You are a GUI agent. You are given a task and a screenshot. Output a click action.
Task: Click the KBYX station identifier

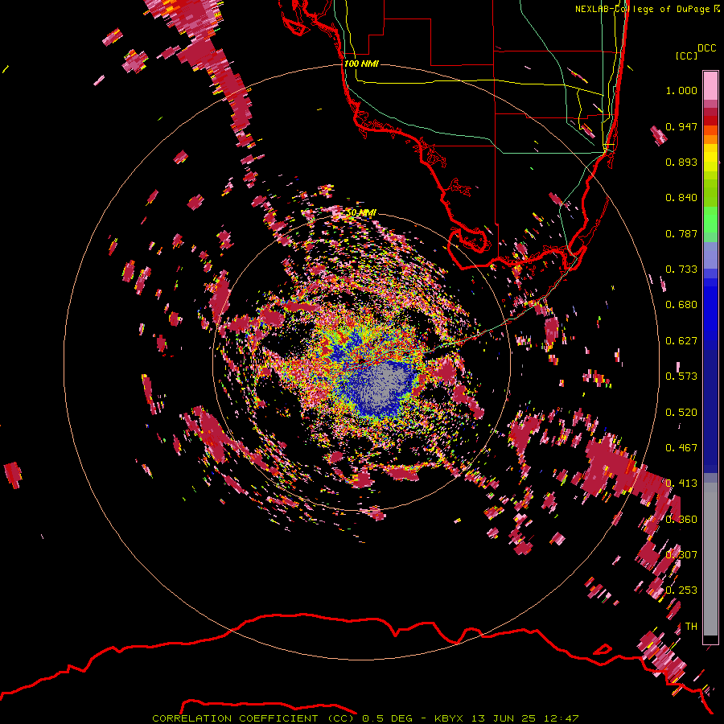click(x=450, y=718)
